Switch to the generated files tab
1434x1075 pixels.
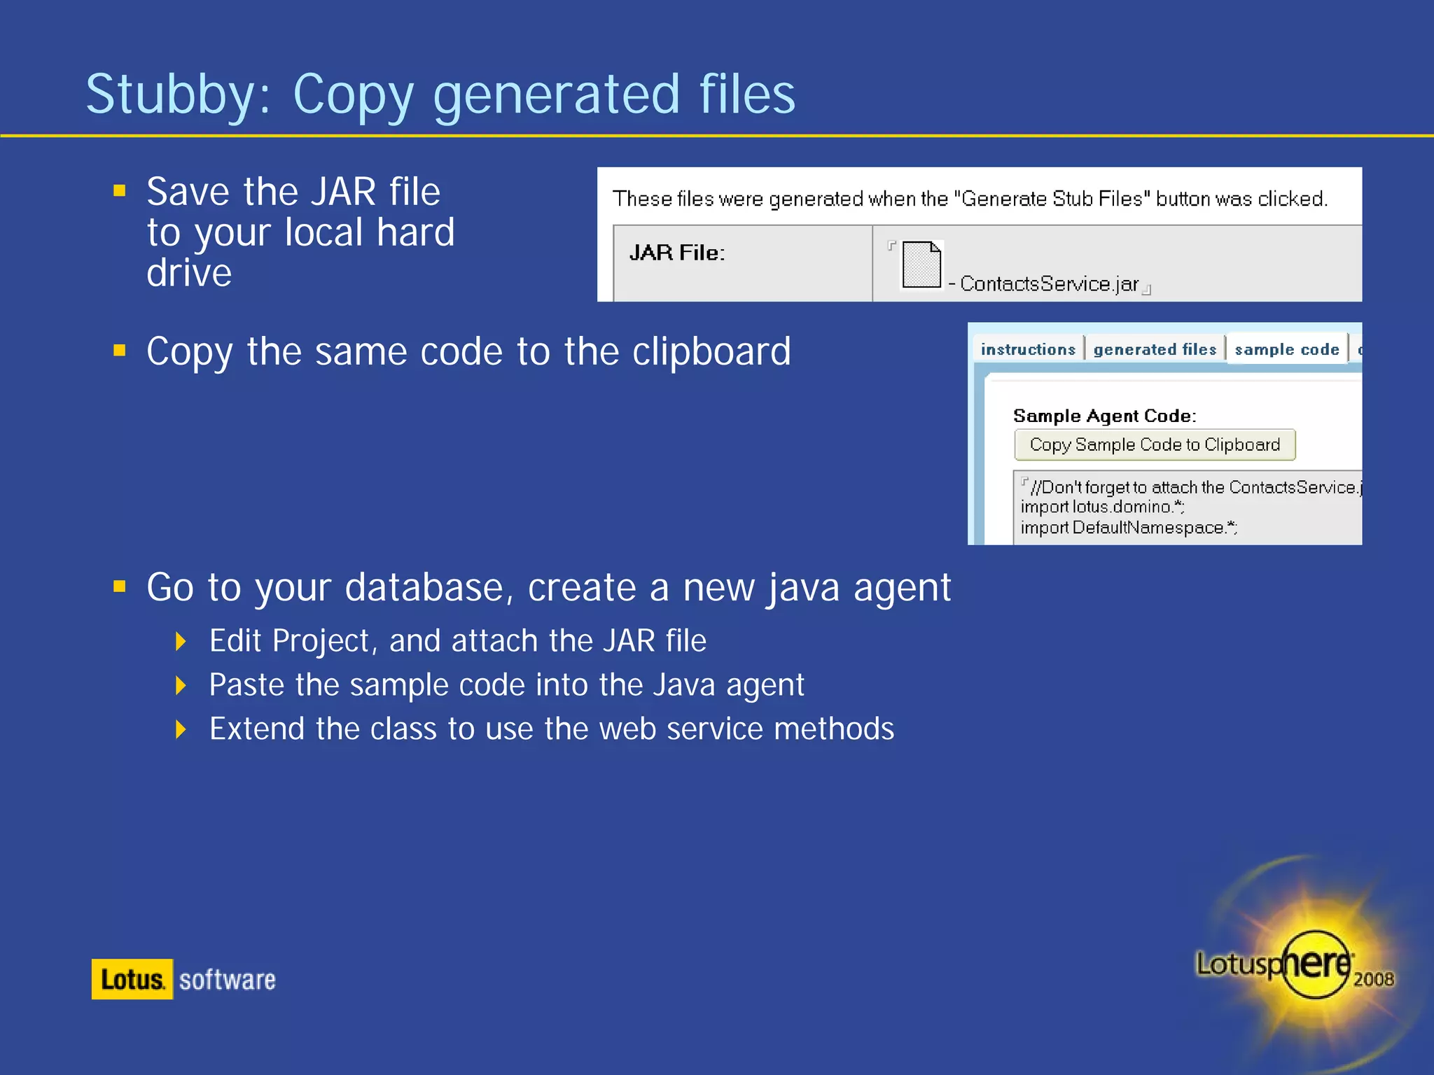click(x=1155, y=349)
